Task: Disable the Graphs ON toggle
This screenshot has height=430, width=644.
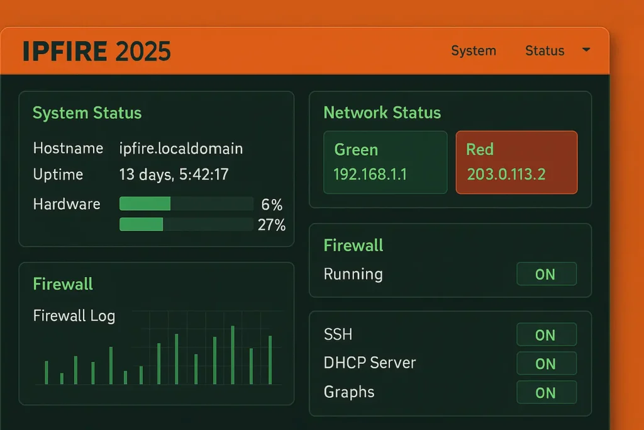Action: click(x=547, y=392)
